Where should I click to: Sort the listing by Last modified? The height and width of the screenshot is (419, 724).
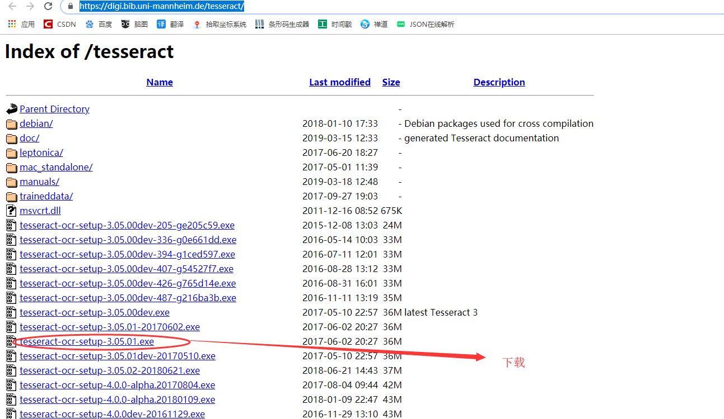coord(339,82)
